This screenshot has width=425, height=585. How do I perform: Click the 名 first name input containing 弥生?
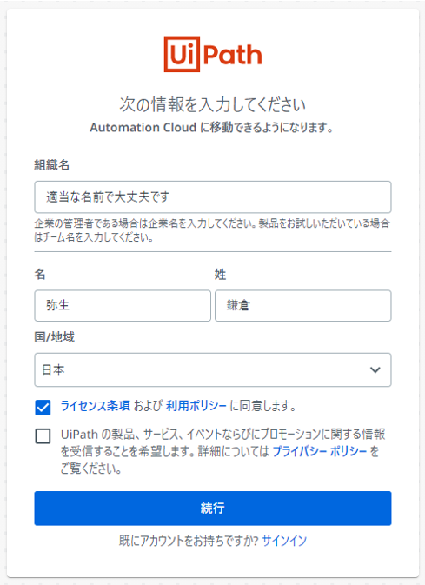point(123,306)
